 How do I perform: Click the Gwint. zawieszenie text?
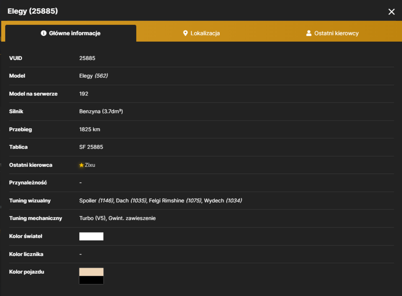coord(132,218)
